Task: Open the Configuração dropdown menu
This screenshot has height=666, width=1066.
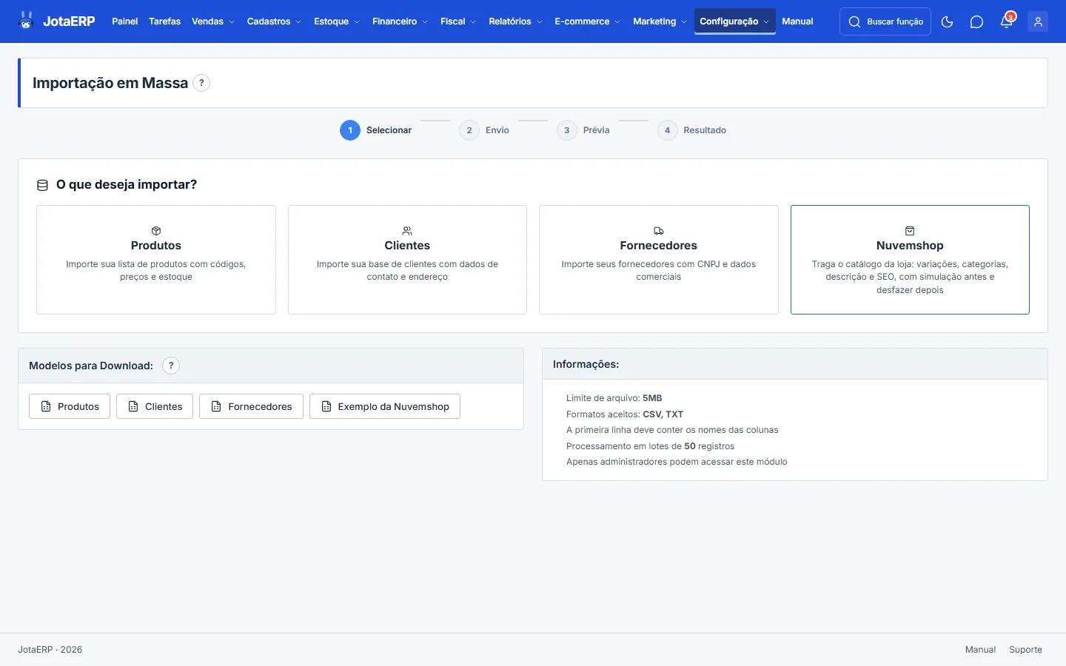Action: pos(734,21)
